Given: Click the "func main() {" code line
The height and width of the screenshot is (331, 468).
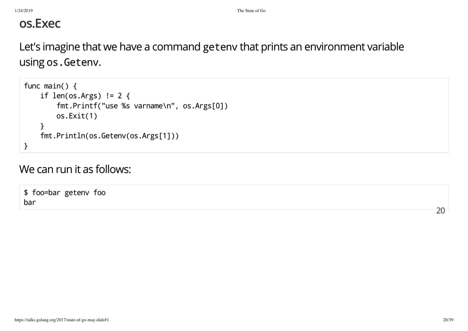Looking at the screenshot, I should 50,86.
